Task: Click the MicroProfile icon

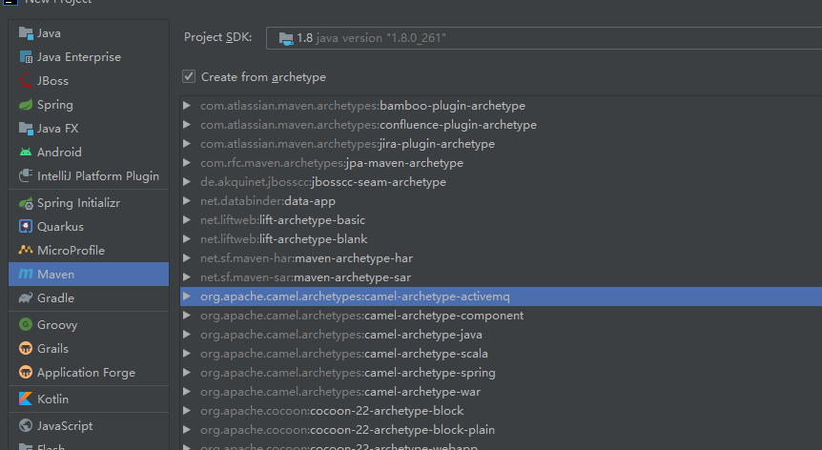Action: [26, 250]
